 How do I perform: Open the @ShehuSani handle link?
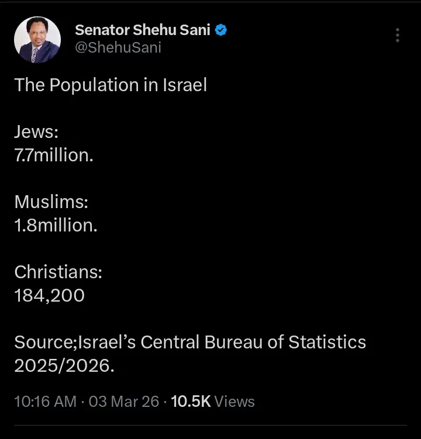(118, 48)
